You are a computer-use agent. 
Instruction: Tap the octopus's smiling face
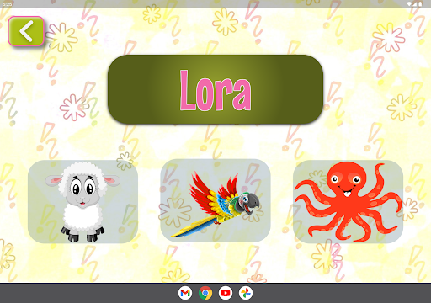click(346, 183)
